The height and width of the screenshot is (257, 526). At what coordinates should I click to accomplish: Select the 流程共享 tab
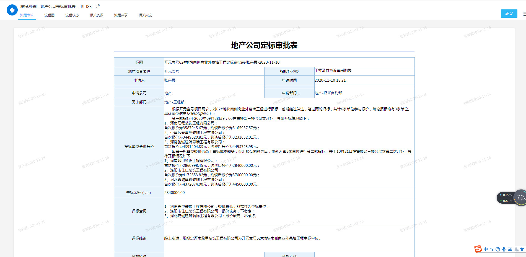[121, 15]
